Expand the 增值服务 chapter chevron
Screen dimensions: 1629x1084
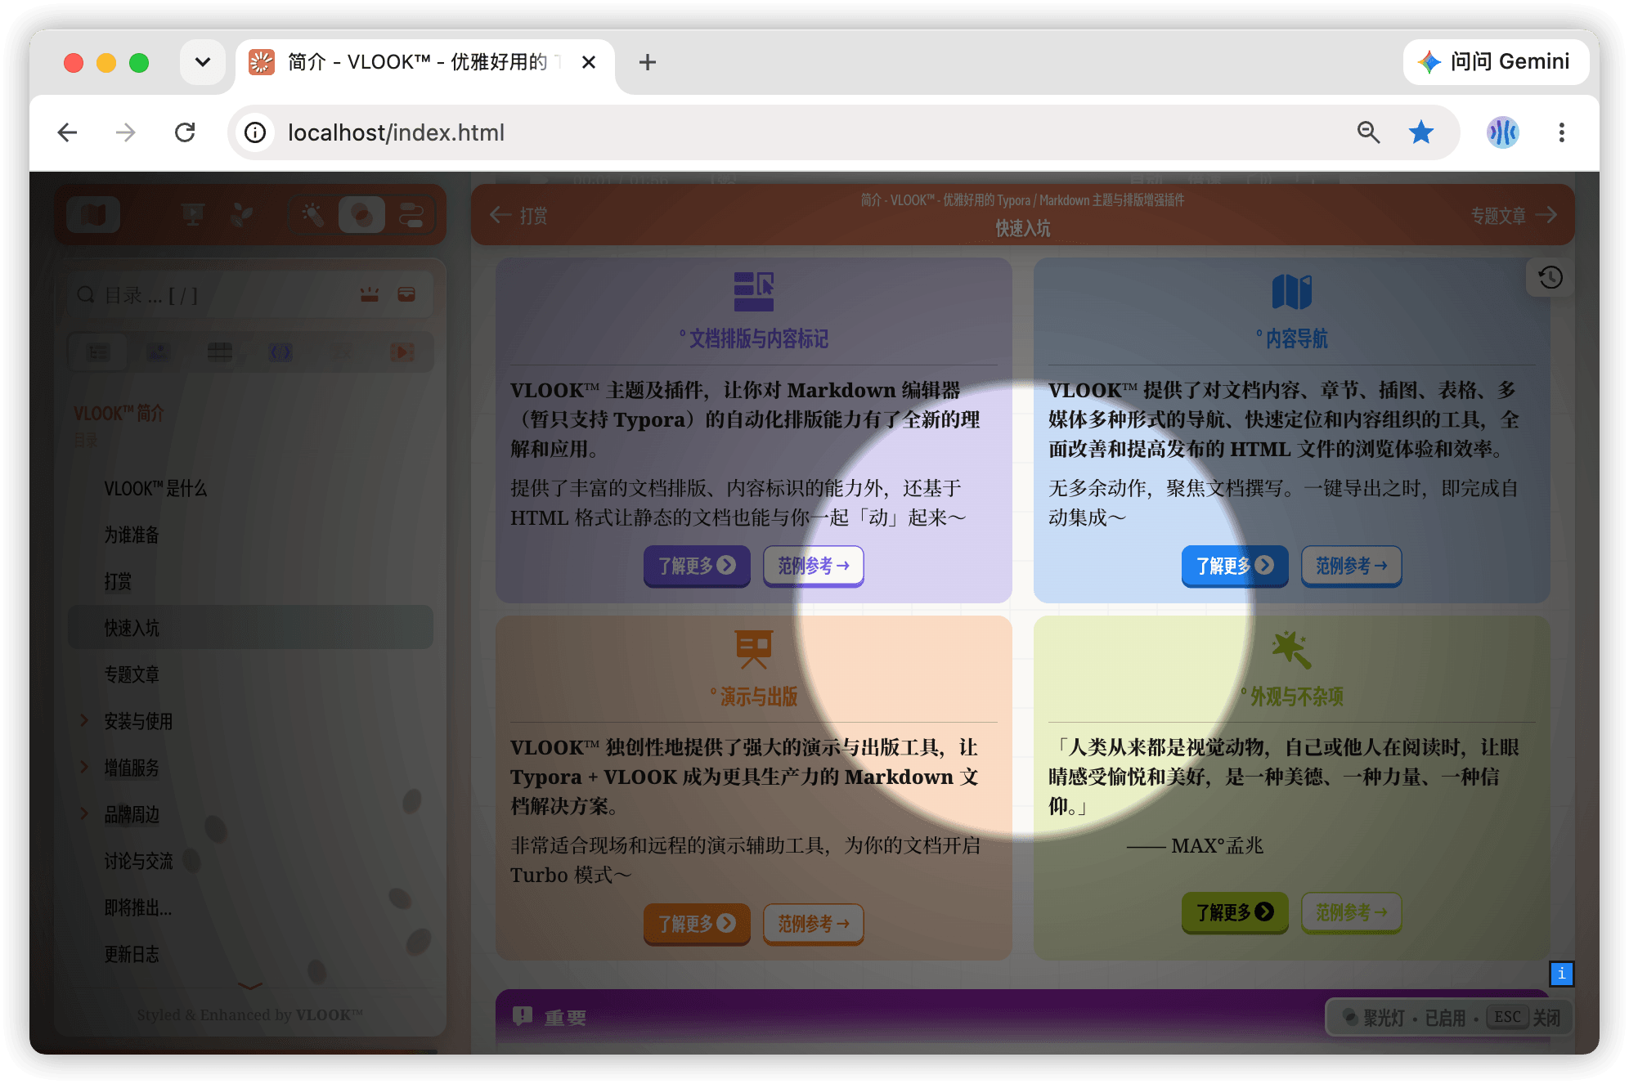84,768
